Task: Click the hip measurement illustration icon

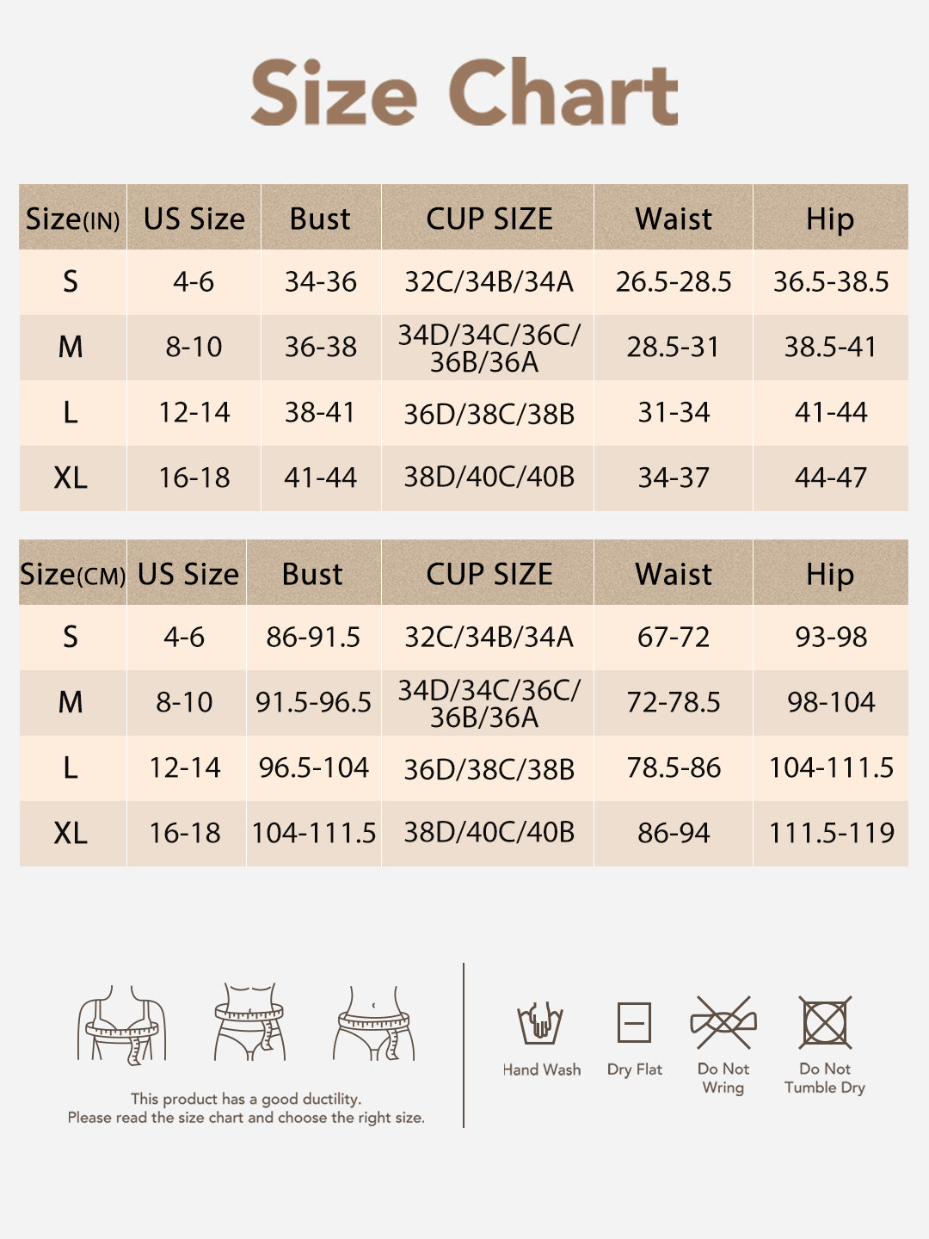Action: [x=374, y=1023]
